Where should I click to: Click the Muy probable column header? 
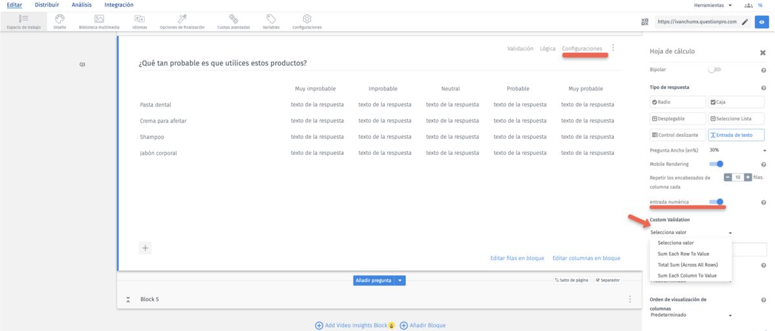pyautogui.click(x=586, y=89)
